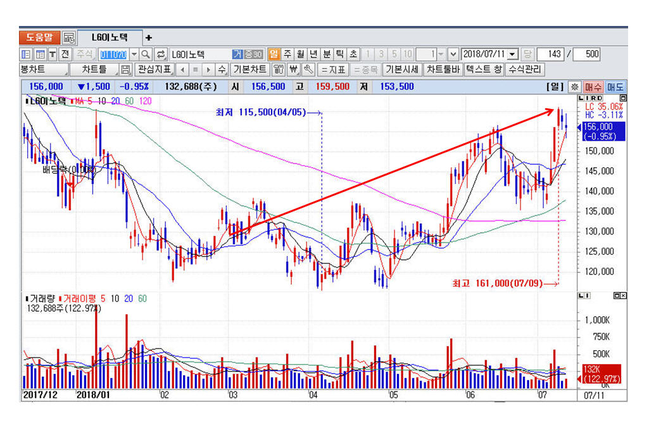Open the stock code dropdown arrow
The width and height of the screenshot is (649, 427).
(134, 54)
